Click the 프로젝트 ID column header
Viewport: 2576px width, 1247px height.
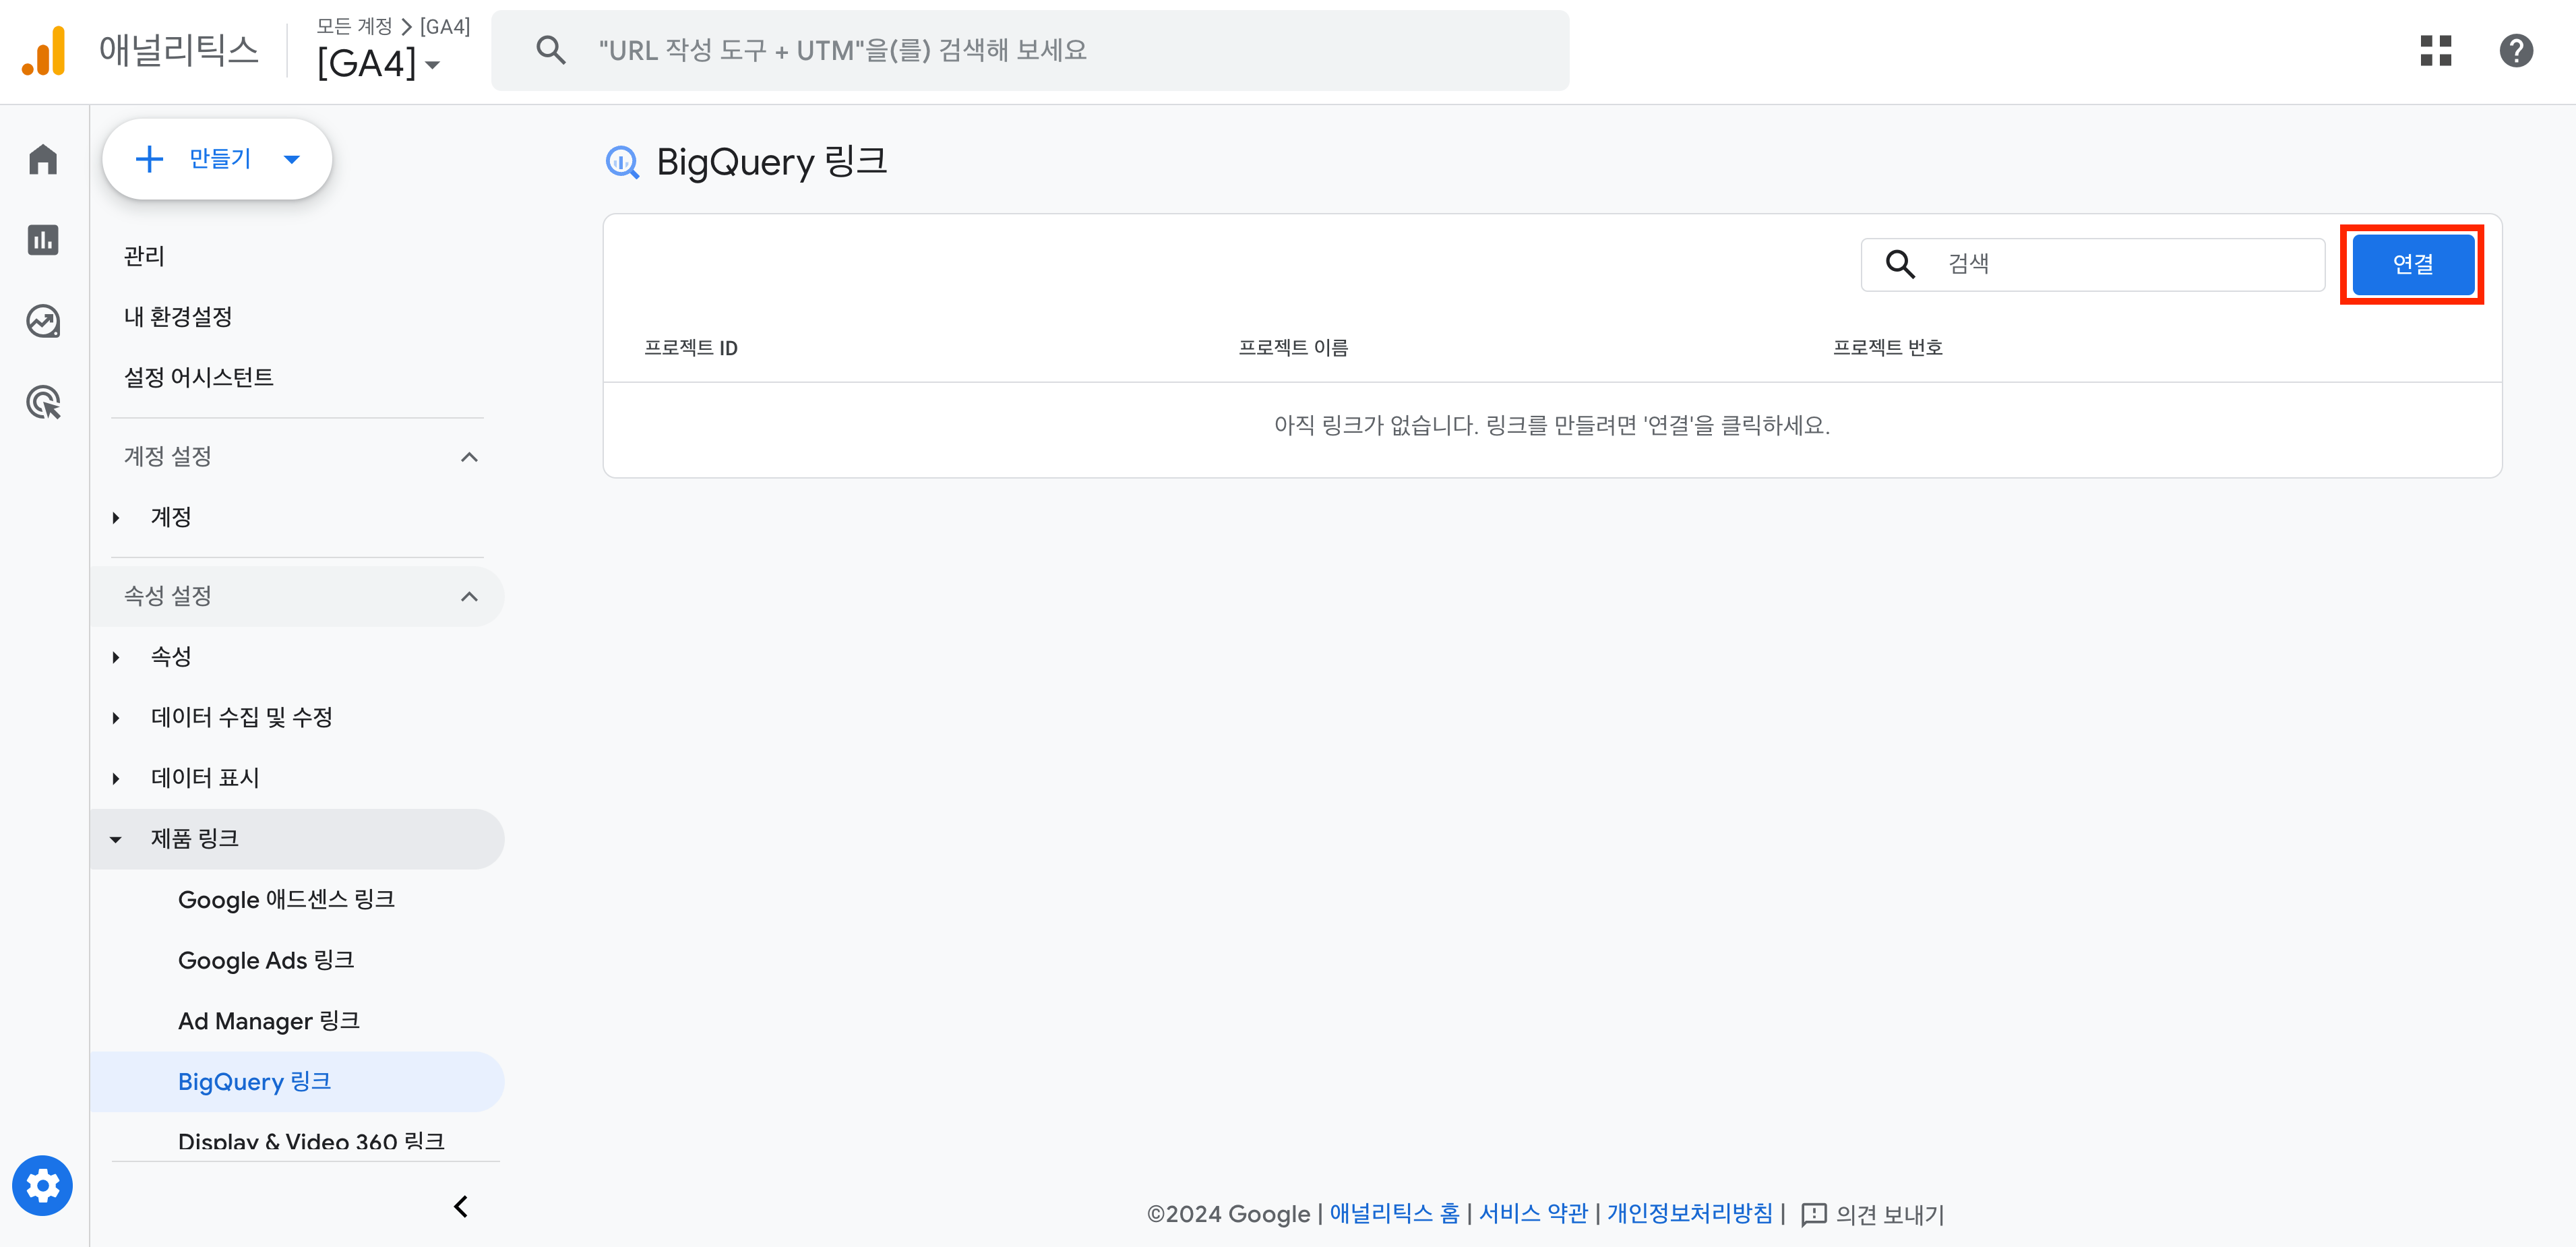(x=690, y=347)
